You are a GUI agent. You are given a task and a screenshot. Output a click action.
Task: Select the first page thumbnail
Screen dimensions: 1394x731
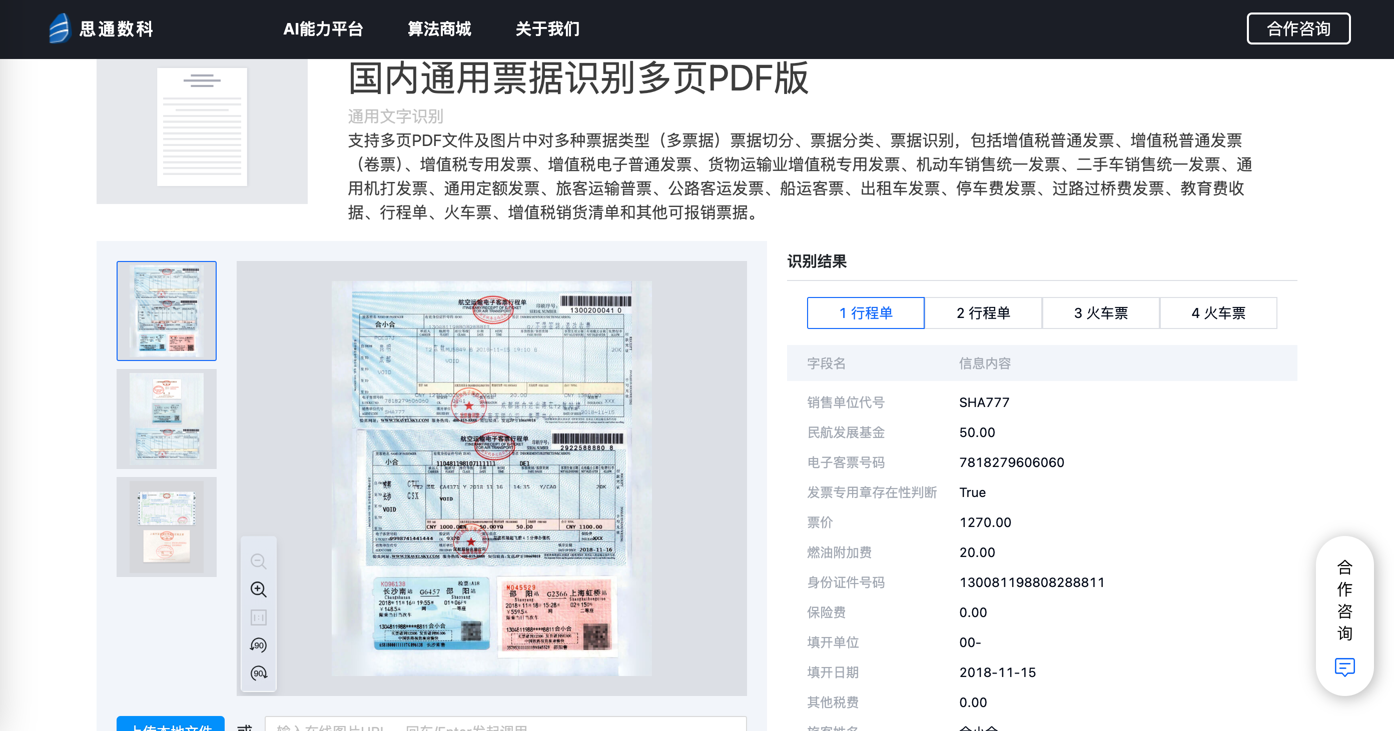coord(167,311)
